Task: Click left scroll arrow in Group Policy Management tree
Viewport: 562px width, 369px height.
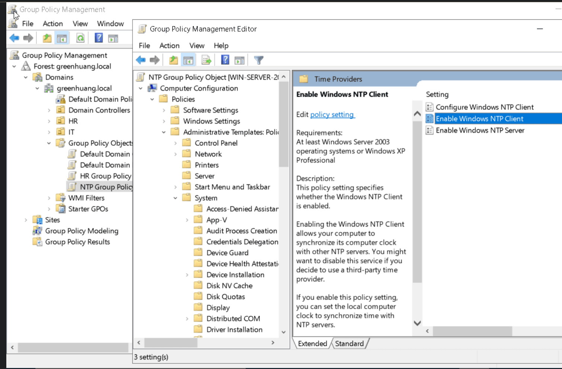Action: [12, 347]
